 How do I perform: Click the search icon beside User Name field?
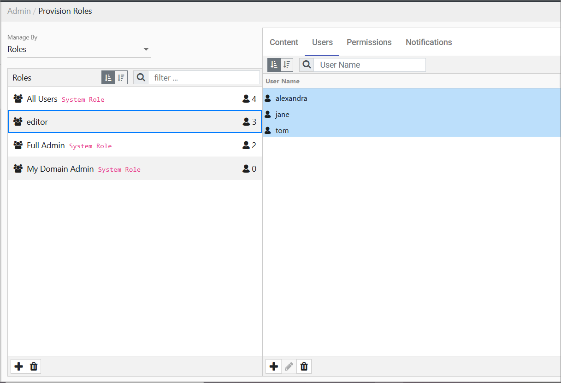coord(307,65)
